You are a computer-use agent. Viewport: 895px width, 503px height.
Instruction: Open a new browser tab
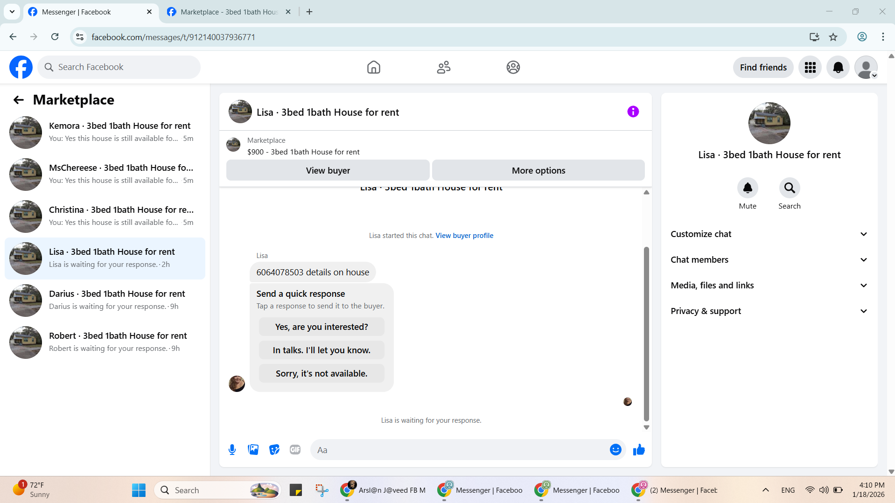309,12
